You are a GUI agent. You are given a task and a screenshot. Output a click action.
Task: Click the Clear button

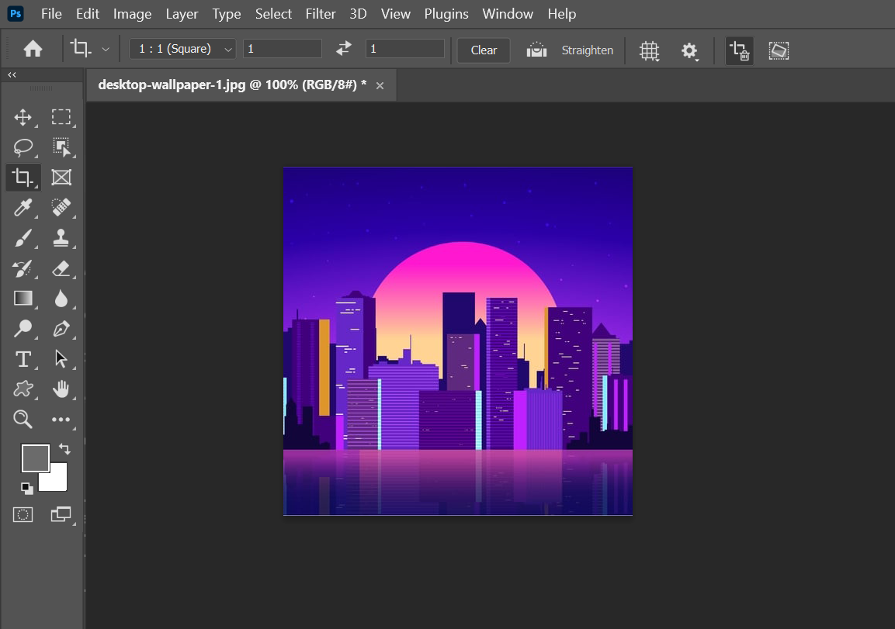click(484, 50)
